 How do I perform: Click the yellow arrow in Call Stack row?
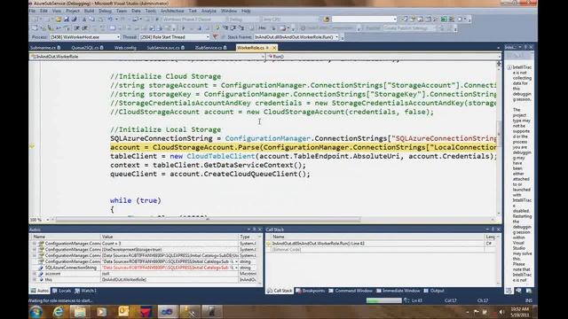click(x=268, y=244)
